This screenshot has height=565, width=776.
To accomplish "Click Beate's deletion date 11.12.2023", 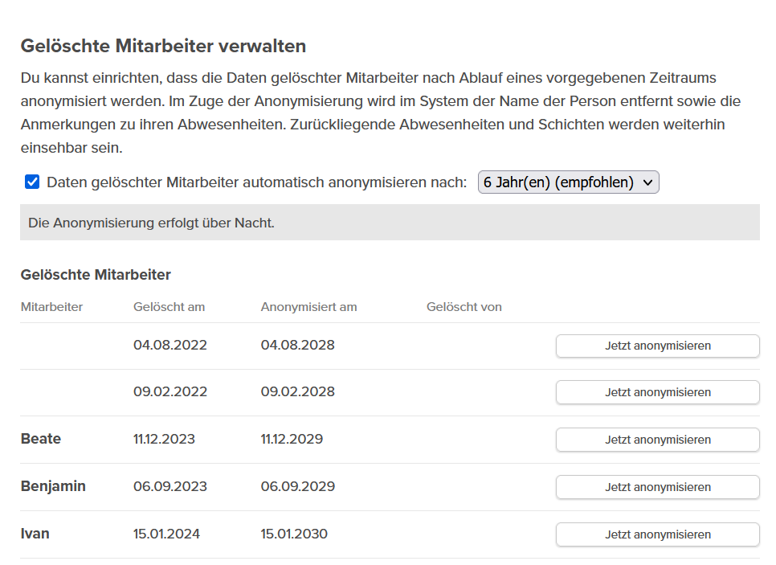I will click(x=164, y=439).
